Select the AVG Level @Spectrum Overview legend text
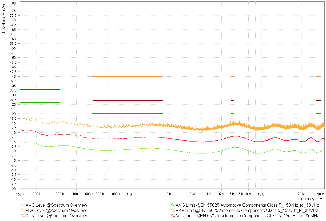 pyautogui.click(x=56, y=205)
